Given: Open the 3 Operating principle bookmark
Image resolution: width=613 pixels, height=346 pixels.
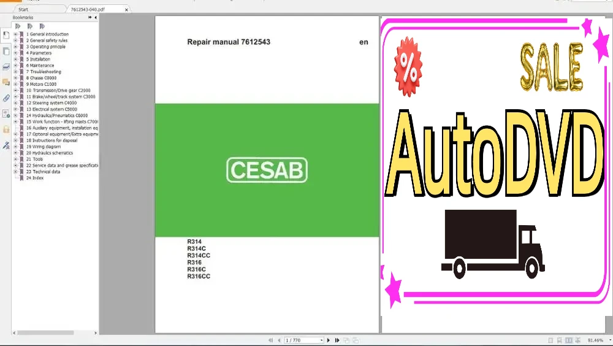Looking at the screenshot, I should tap(46, 47).
